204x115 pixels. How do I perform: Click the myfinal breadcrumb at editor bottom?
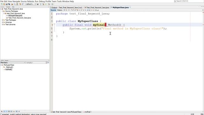[x=88, y=112]
